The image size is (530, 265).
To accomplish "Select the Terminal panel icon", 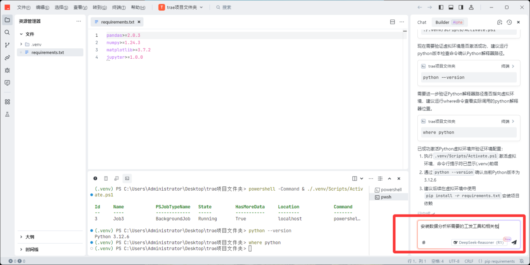I will tap(127, 179).
